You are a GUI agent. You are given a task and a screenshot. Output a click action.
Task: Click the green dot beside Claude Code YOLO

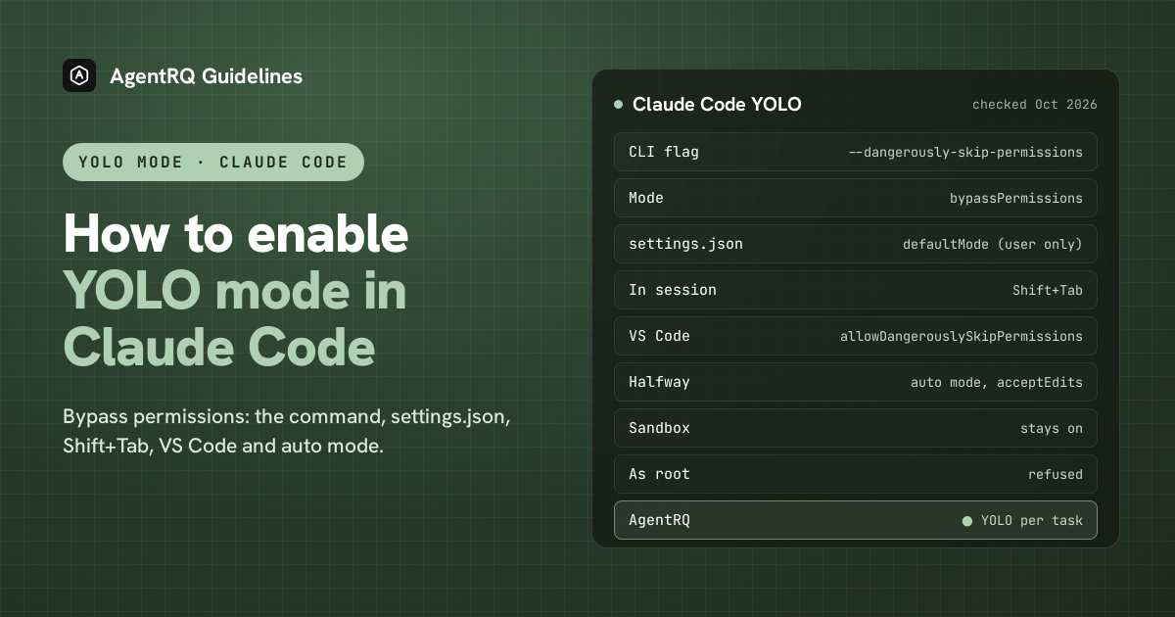618,104
